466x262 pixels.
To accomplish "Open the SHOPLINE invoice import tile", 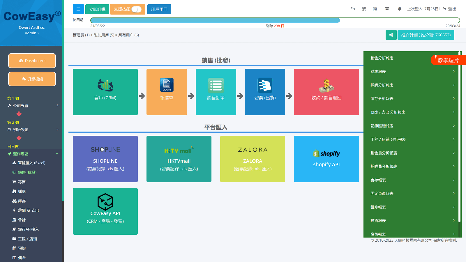I will [105, 159].
